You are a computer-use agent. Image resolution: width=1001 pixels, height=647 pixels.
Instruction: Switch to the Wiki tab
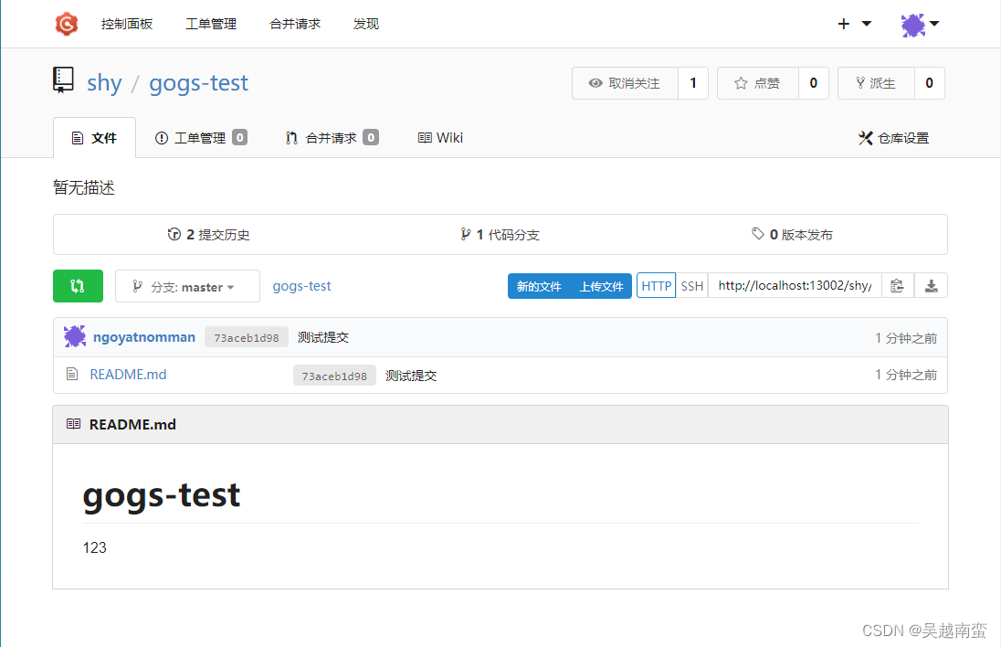click(439, 137)
